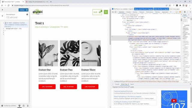The image size is (192, 108).
Task: Reload the page in Chrome
Action: pyautogui.click(x=9, y=5)
